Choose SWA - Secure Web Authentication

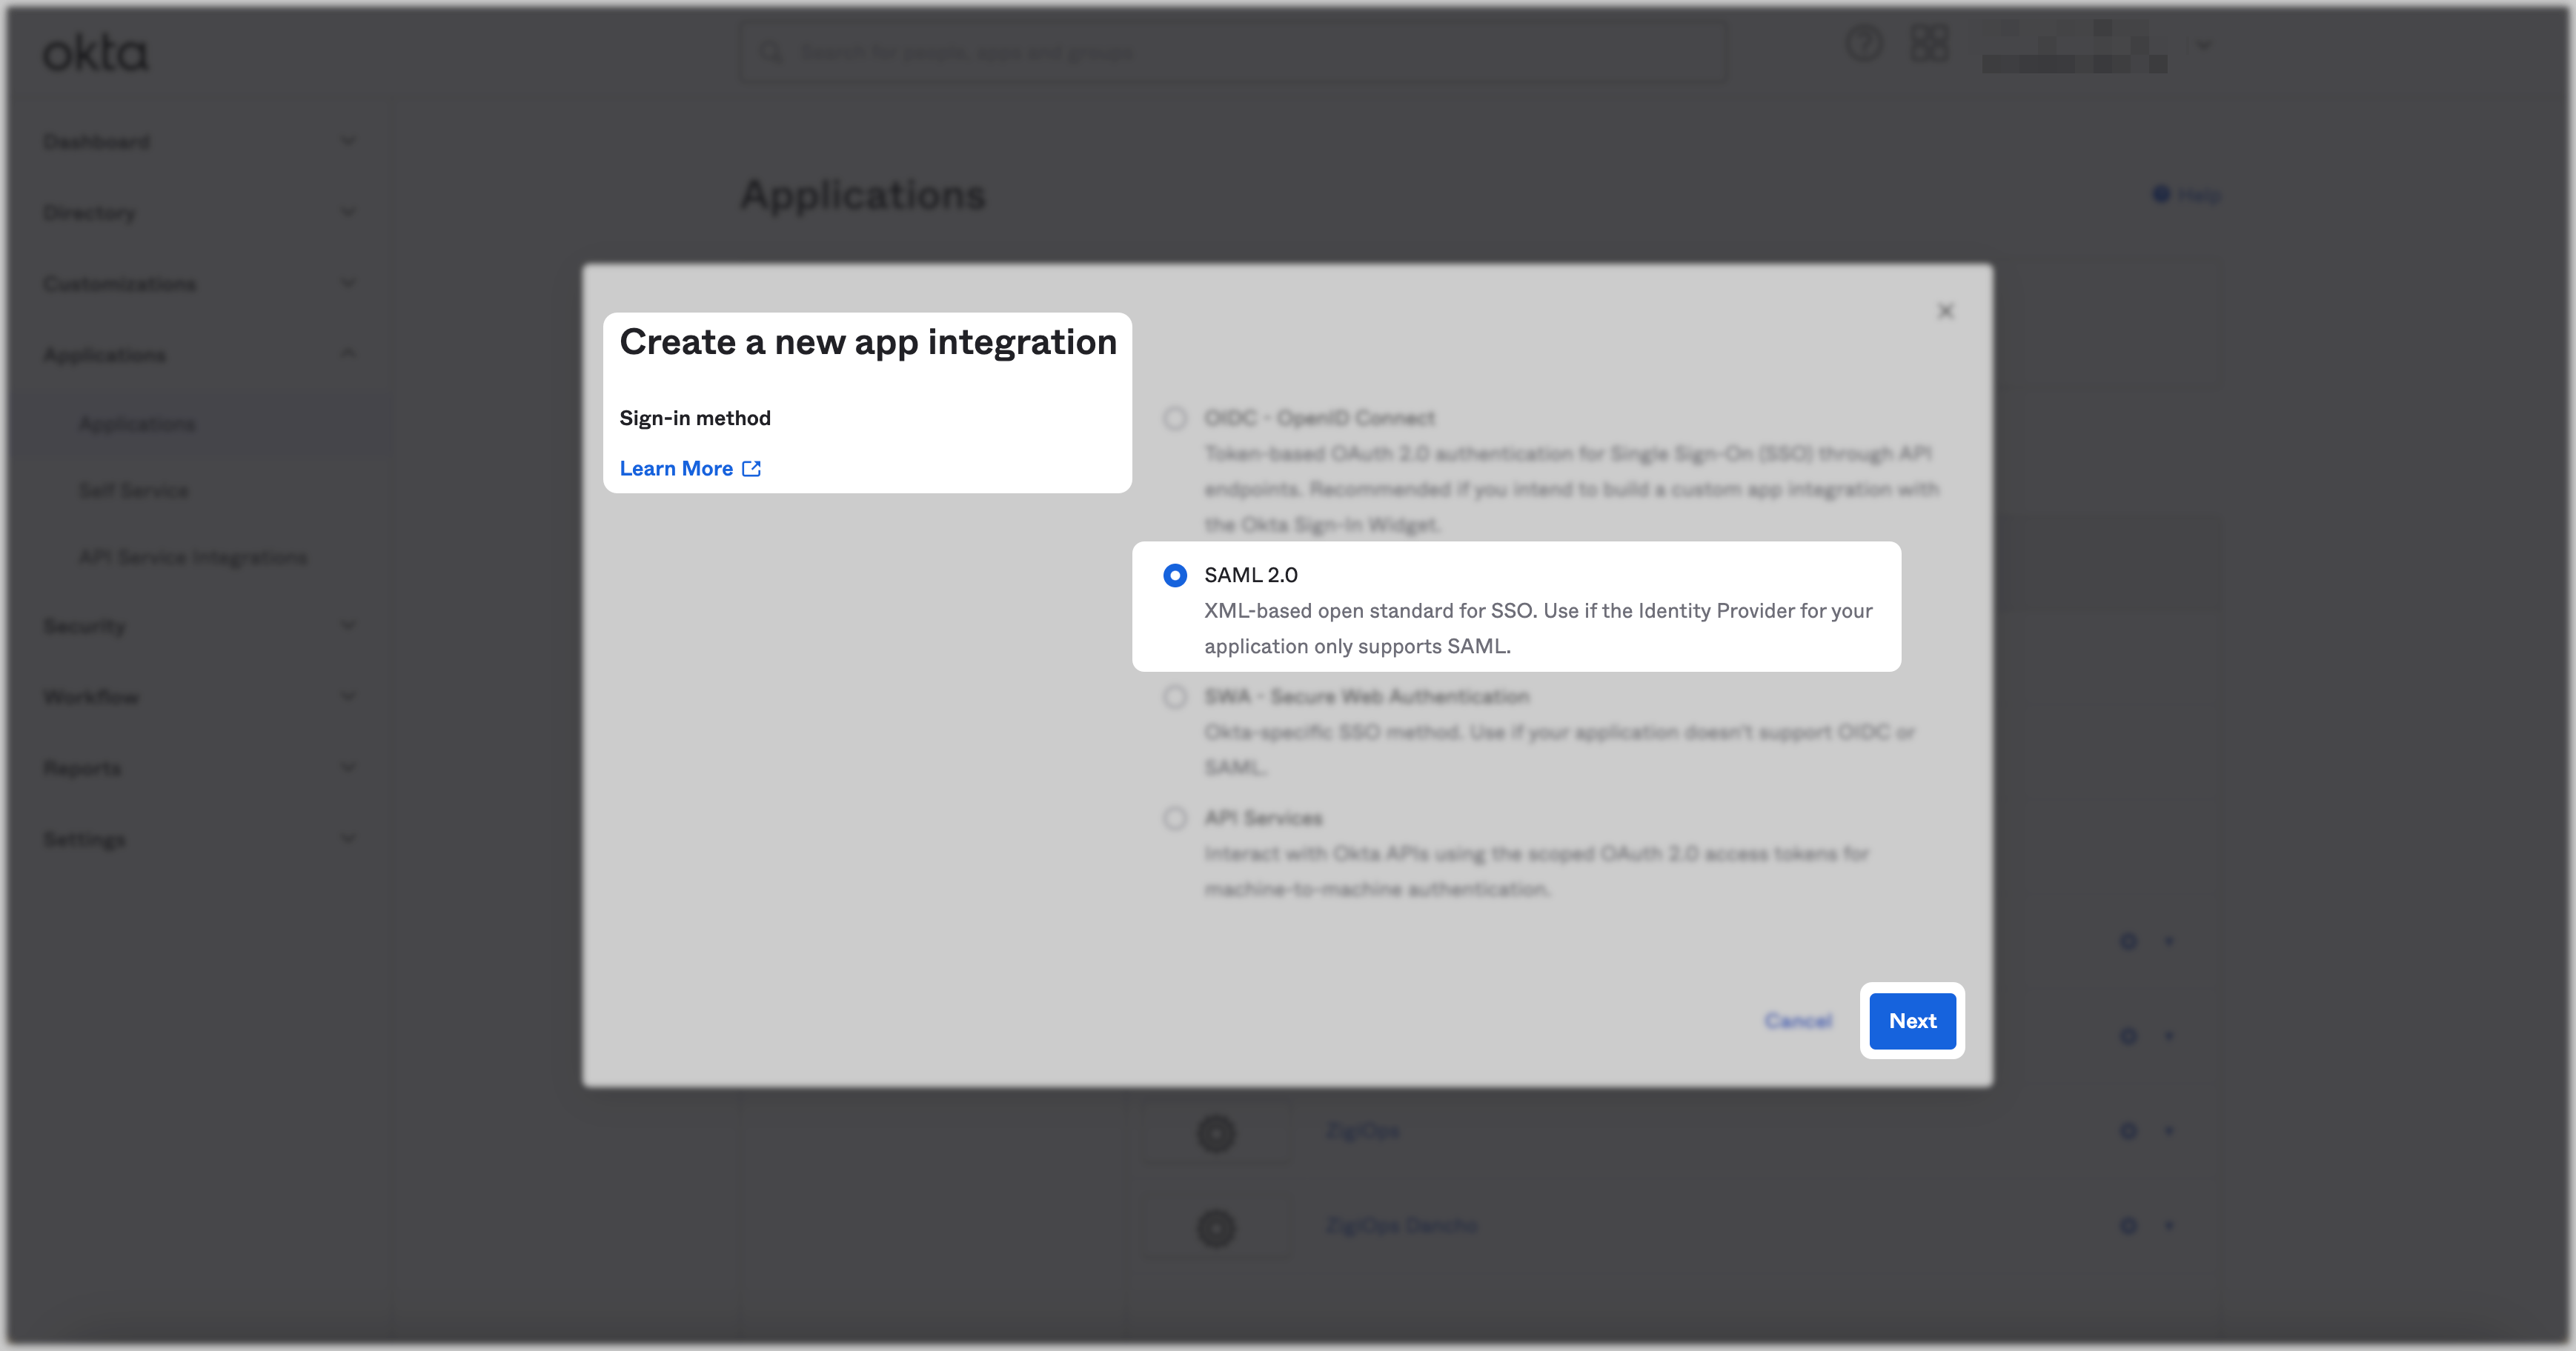1175,696
